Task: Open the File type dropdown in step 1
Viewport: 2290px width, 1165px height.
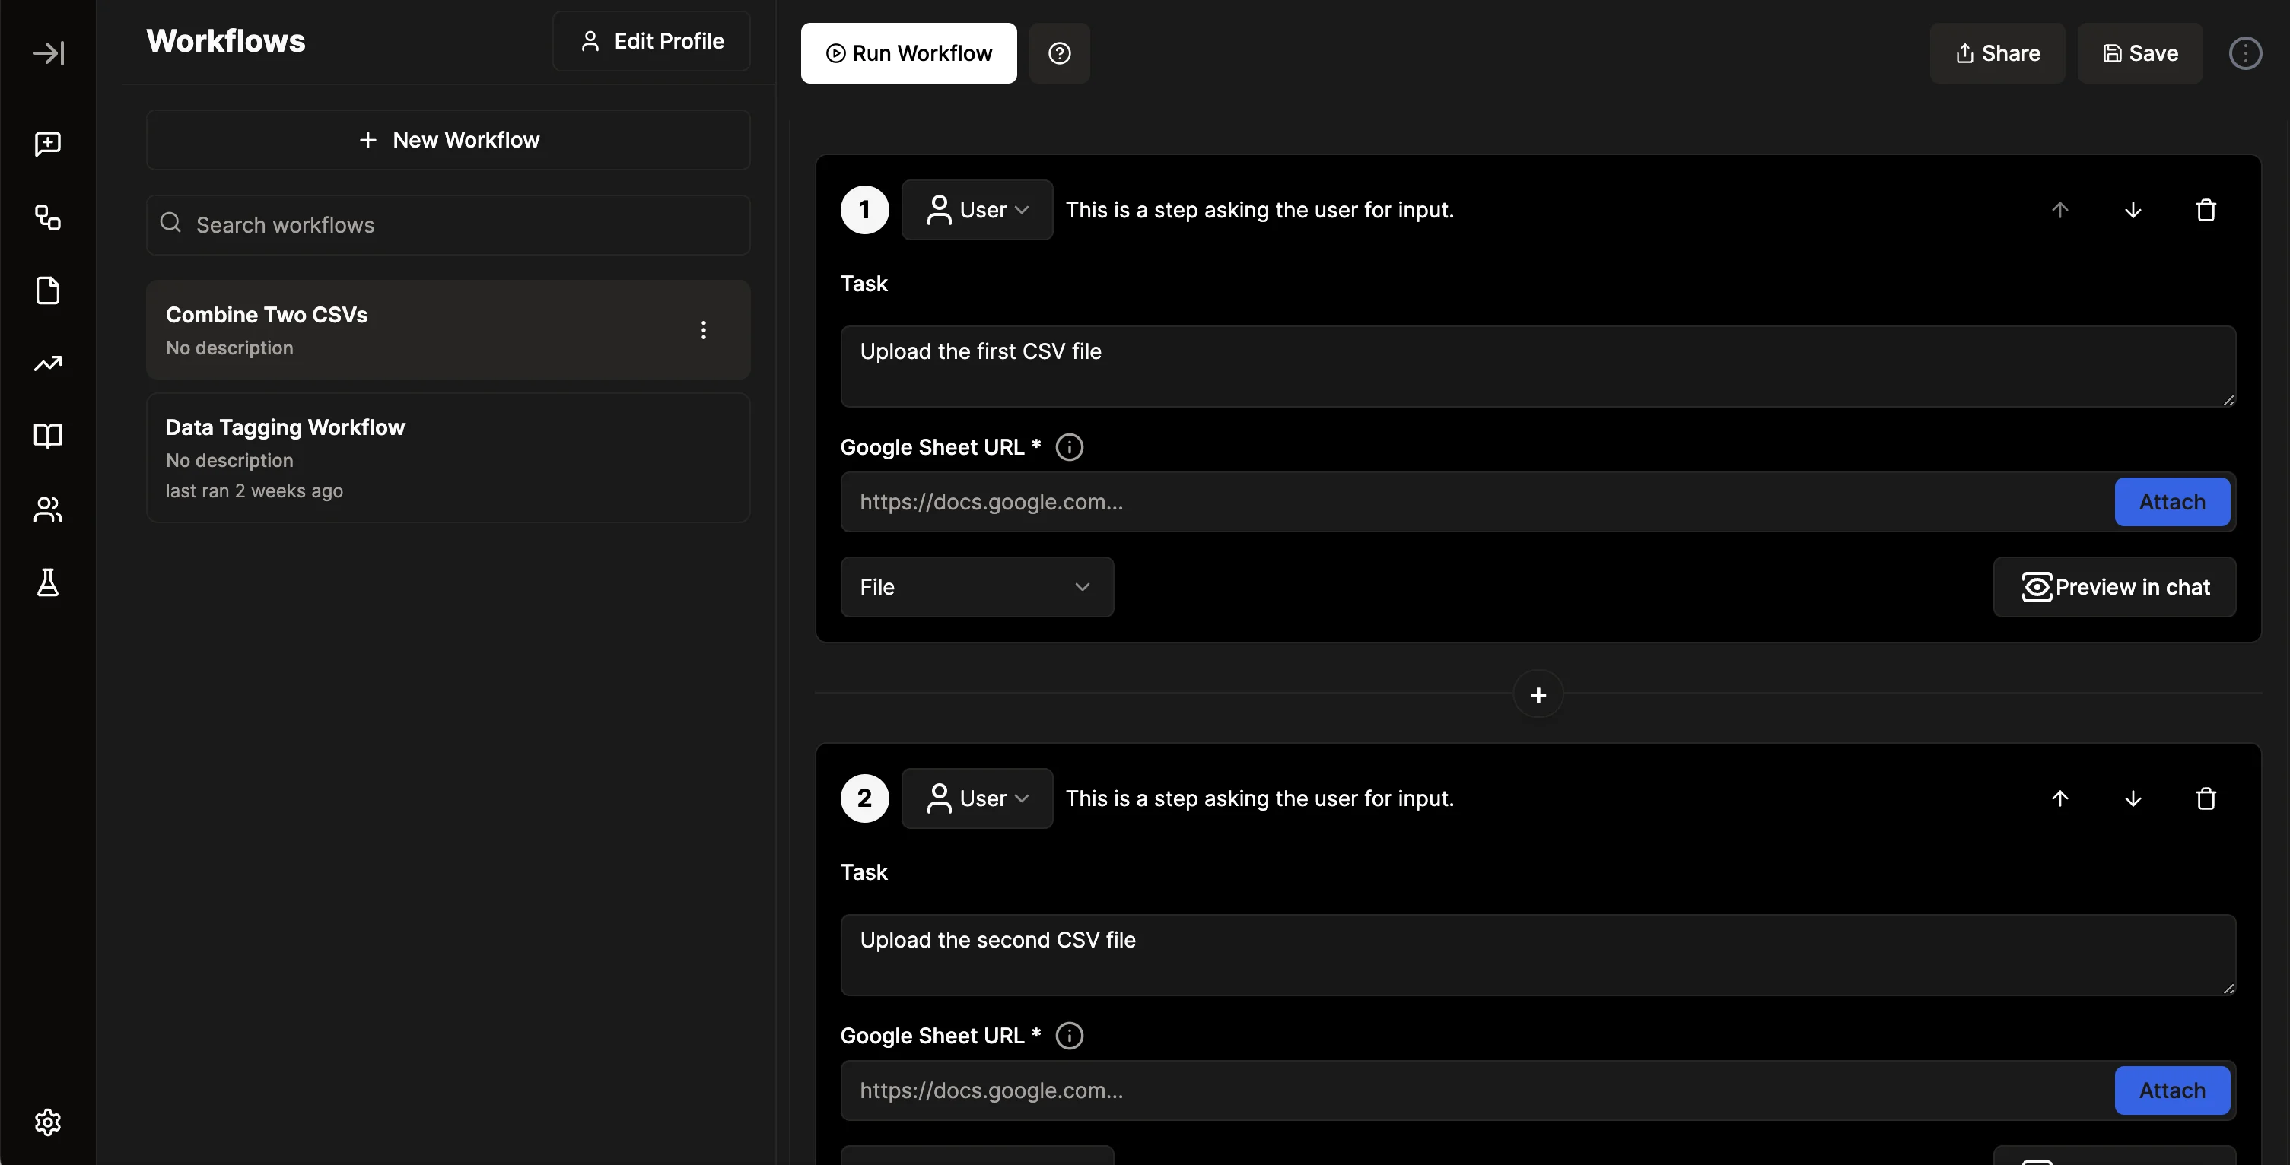Action: [976, 586]
